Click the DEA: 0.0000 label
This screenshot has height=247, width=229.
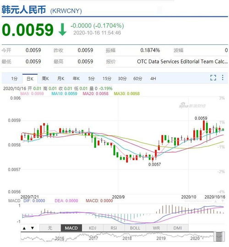click(x=66, y=201)
